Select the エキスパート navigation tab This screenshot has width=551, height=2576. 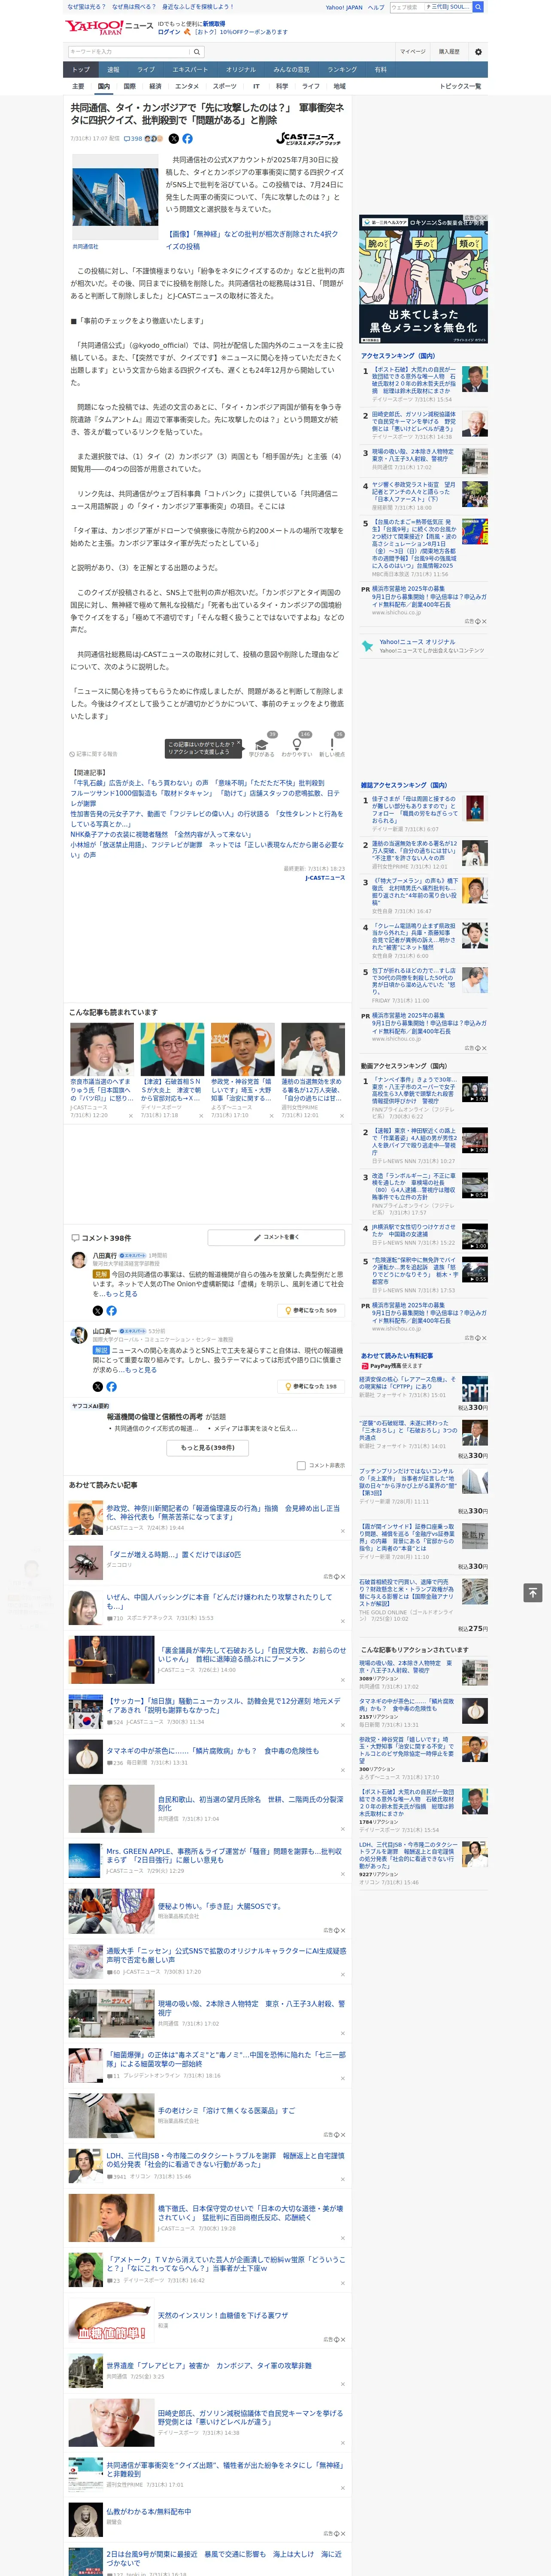click(x=190, y=70)
